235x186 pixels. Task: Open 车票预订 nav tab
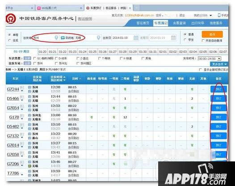pos(161,23)
